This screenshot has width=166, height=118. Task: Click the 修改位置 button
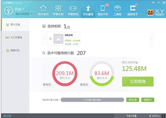click(133, 100)
